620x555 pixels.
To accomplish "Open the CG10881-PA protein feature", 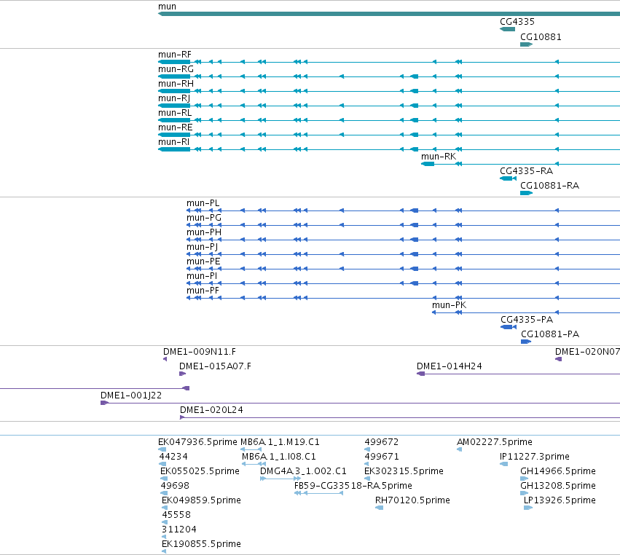I will point(526,342).
